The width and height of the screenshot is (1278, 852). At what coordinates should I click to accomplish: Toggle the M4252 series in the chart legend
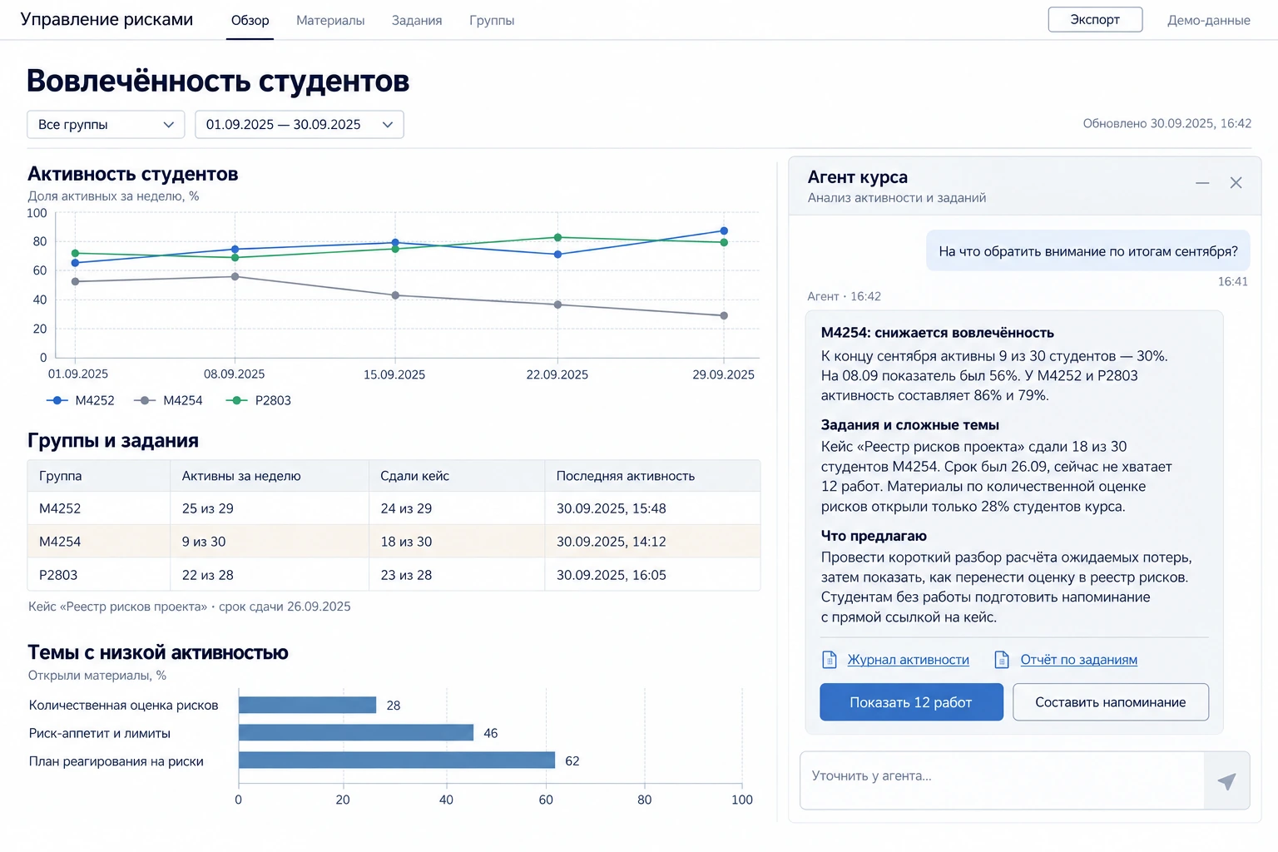(81, 400)
